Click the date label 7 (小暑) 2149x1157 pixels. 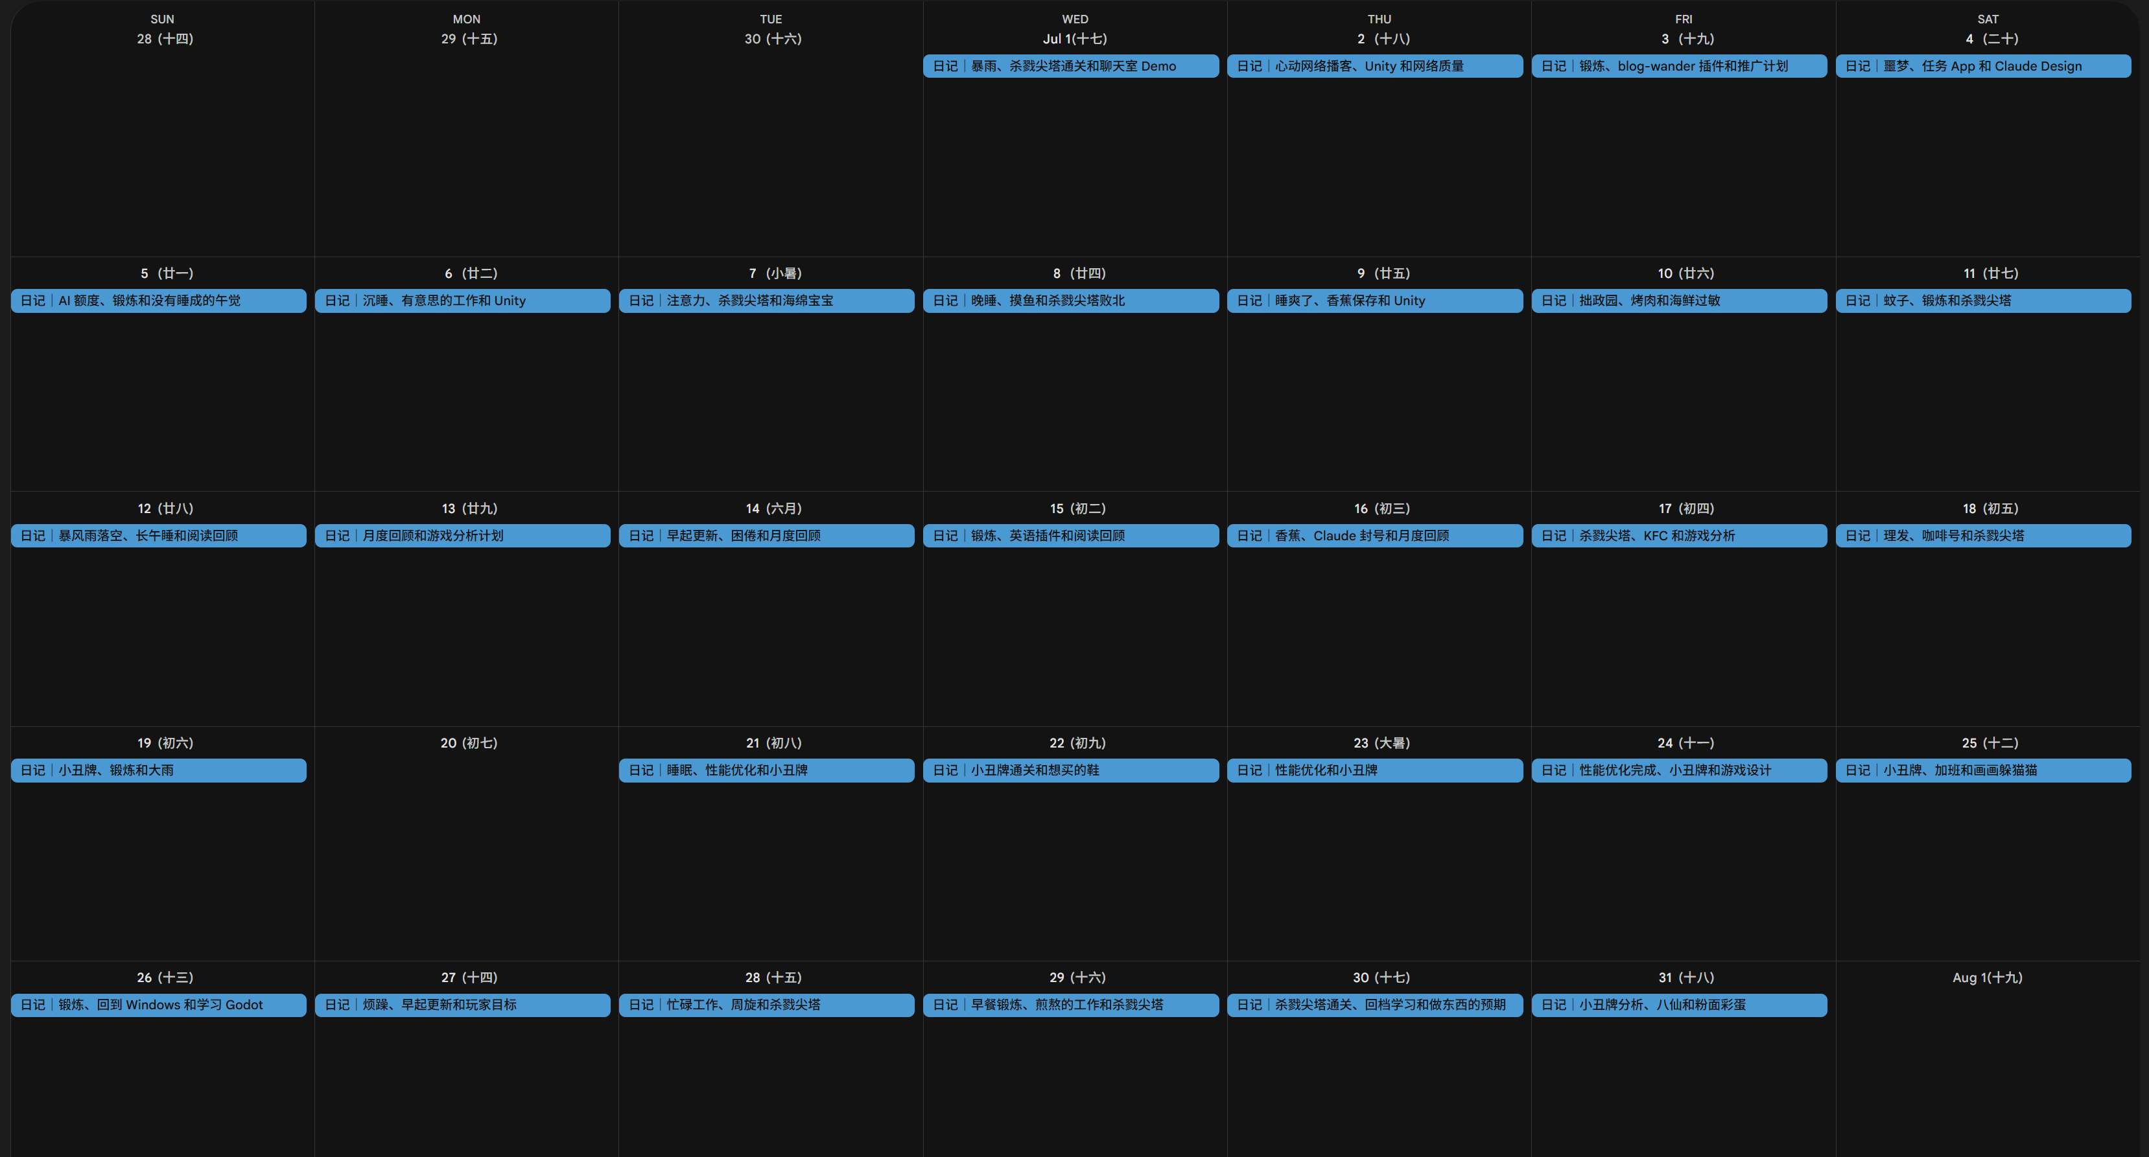click(774, 273)
